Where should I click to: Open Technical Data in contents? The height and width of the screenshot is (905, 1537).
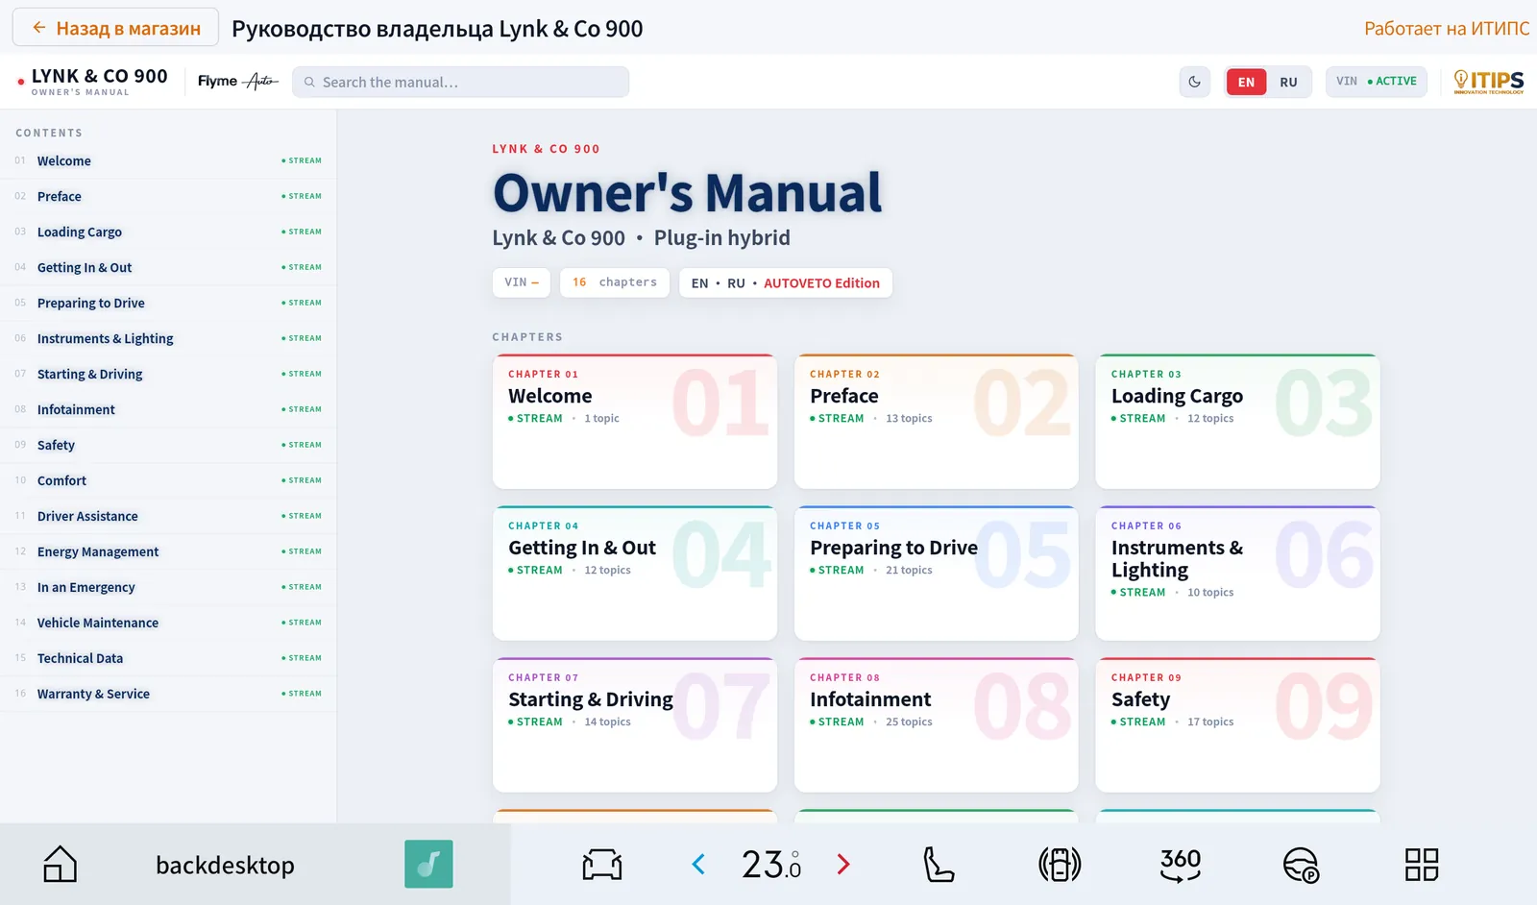[x=168, y=658]
